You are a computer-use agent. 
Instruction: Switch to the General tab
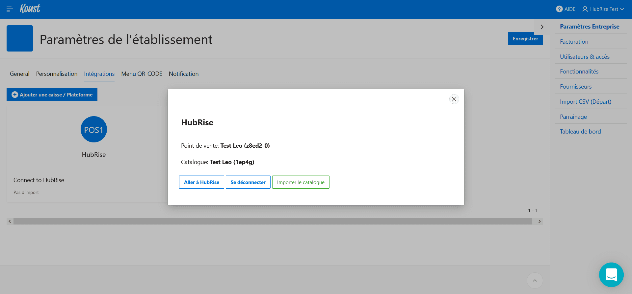pyautogui.click(x=20, y=74)
